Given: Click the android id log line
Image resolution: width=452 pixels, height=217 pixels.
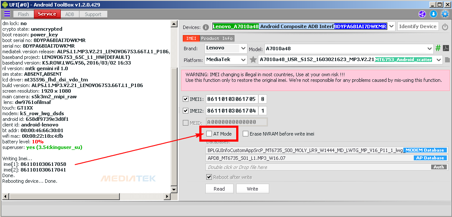Looking at the screenshot, I should click(35, 119).
